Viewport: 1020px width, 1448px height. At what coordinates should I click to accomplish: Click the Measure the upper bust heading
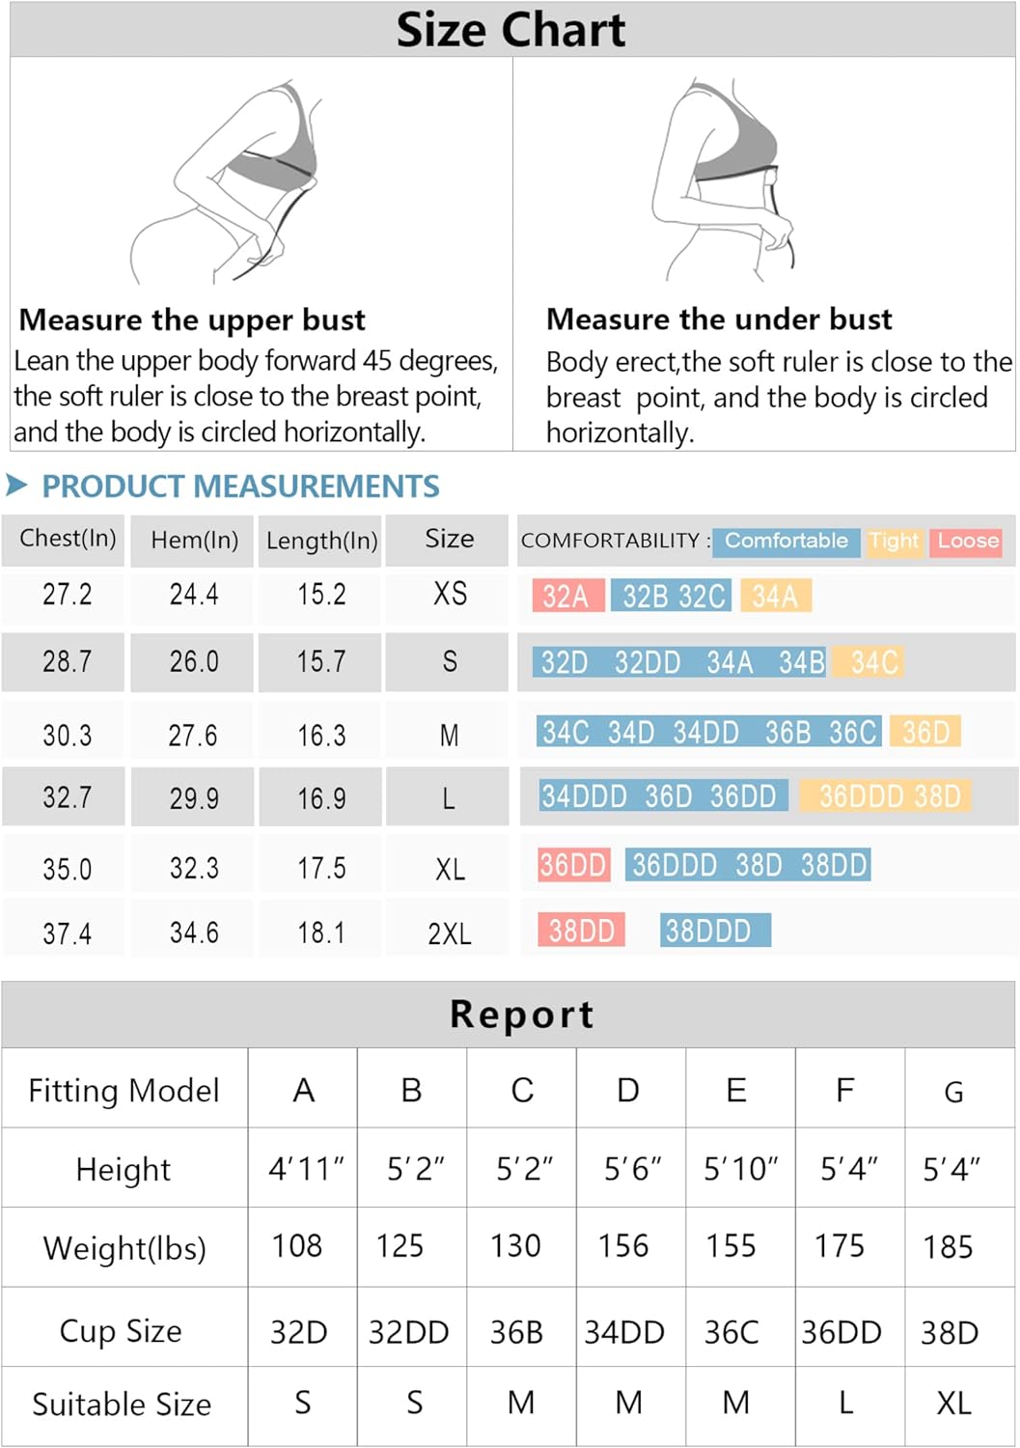pos(192,320)
